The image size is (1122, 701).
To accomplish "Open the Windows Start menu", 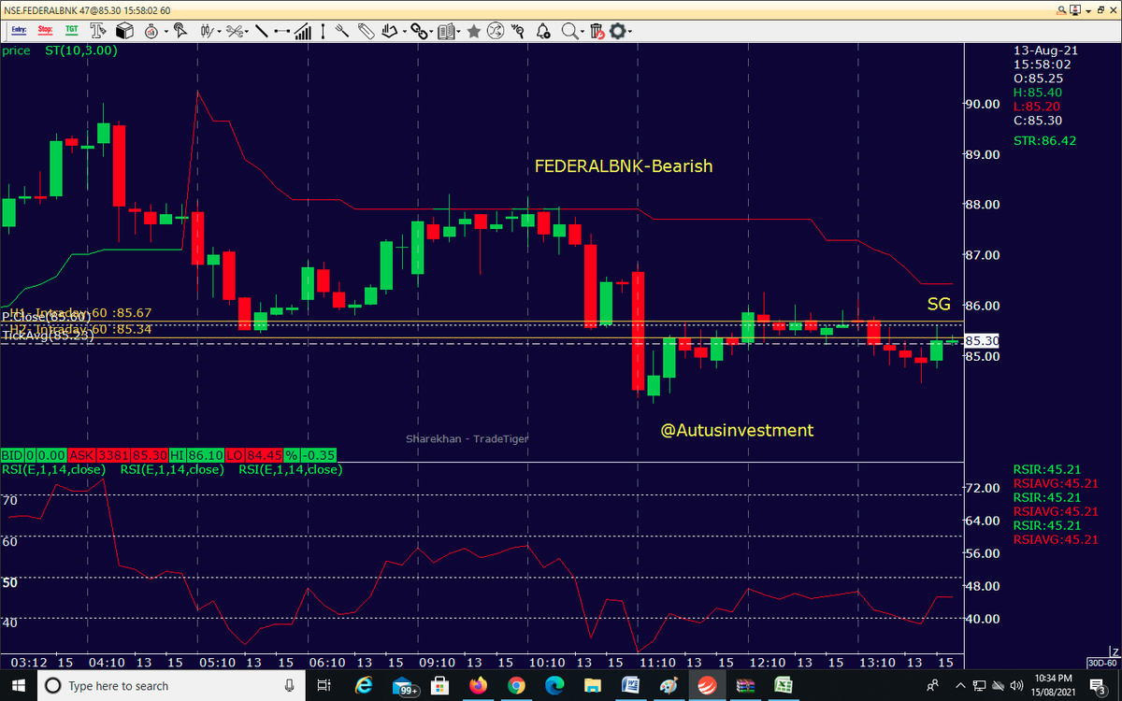I will [x=18, y=686].
